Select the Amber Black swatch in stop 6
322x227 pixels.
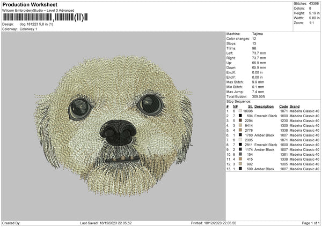tap(240, 135)
